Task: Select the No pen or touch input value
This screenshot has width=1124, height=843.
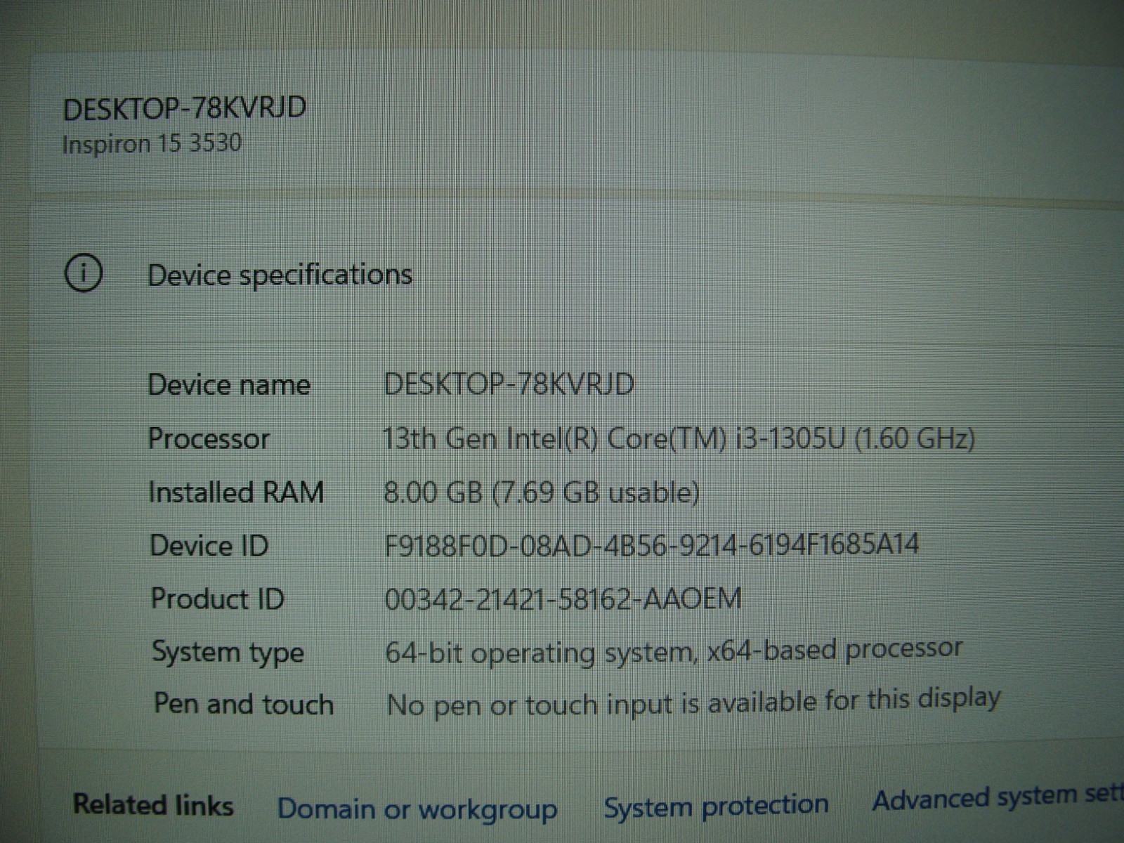Action: click(694, 702)
